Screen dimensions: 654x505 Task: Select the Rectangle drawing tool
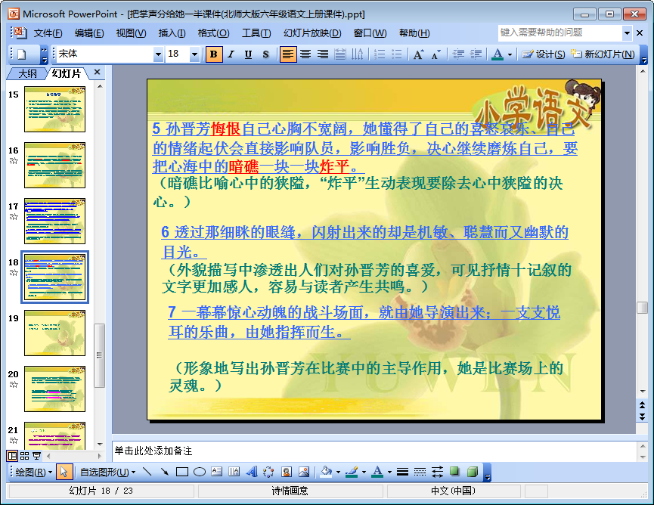point(182,472)
